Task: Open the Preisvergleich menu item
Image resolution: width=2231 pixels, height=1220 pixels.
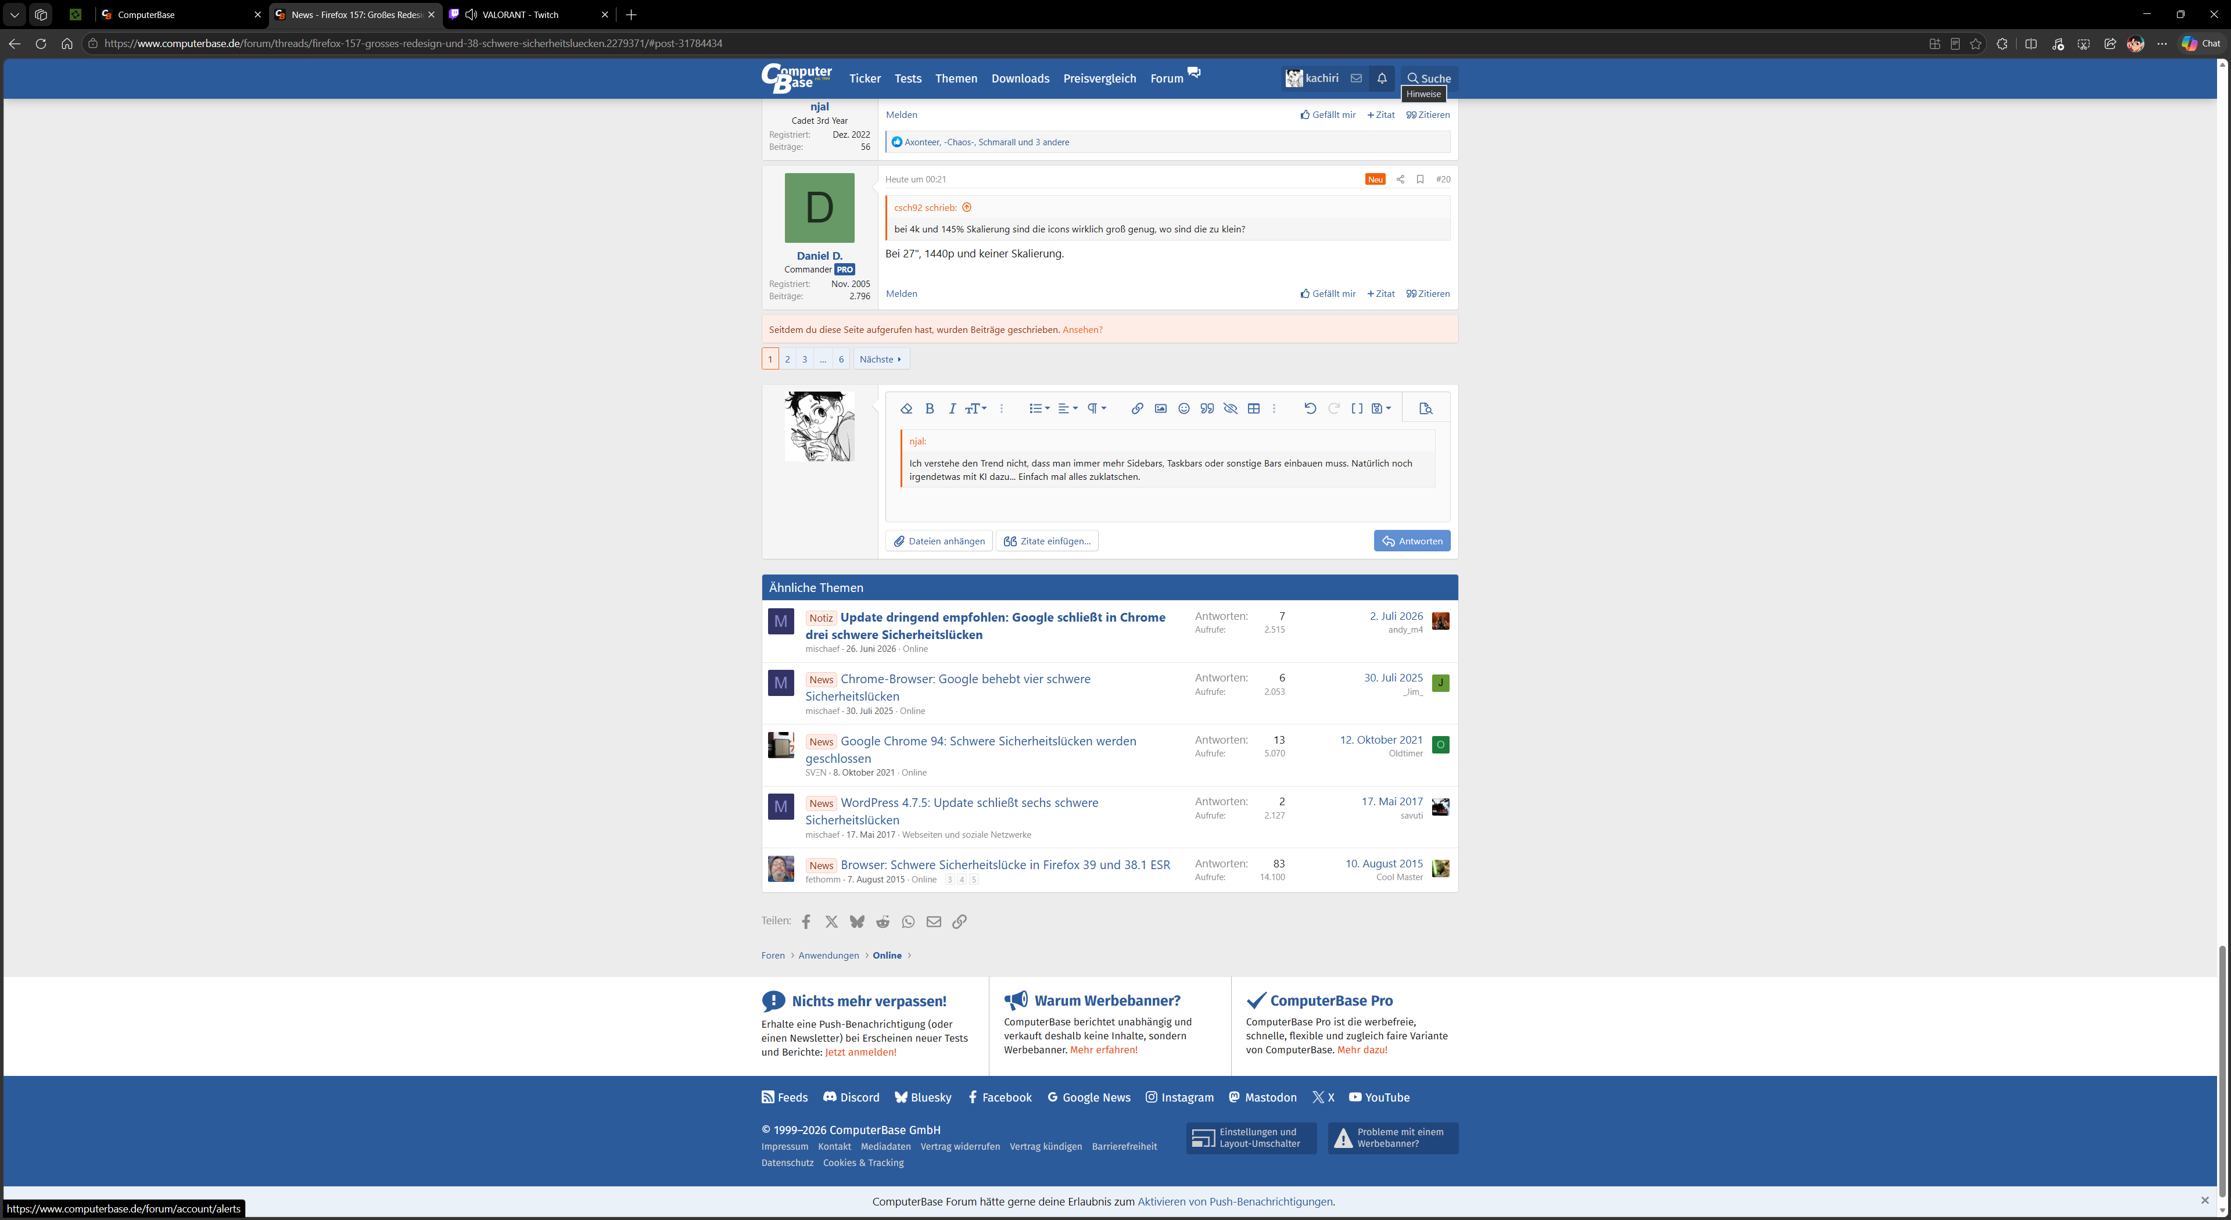Action: pos(1099,79)
